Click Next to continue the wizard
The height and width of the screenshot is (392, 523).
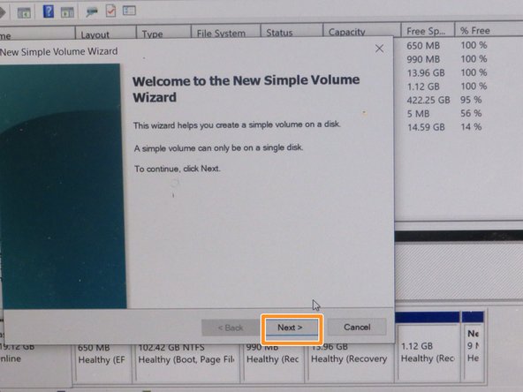pos(290,328)
